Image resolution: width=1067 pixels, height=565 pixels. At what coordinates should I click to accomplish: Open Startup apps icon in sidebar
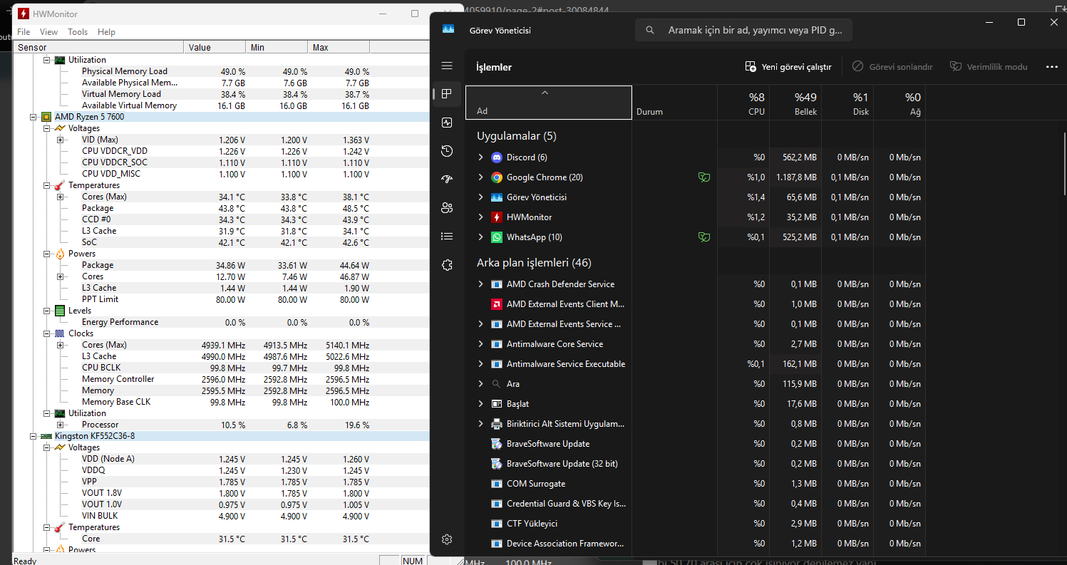coord(447,180)
